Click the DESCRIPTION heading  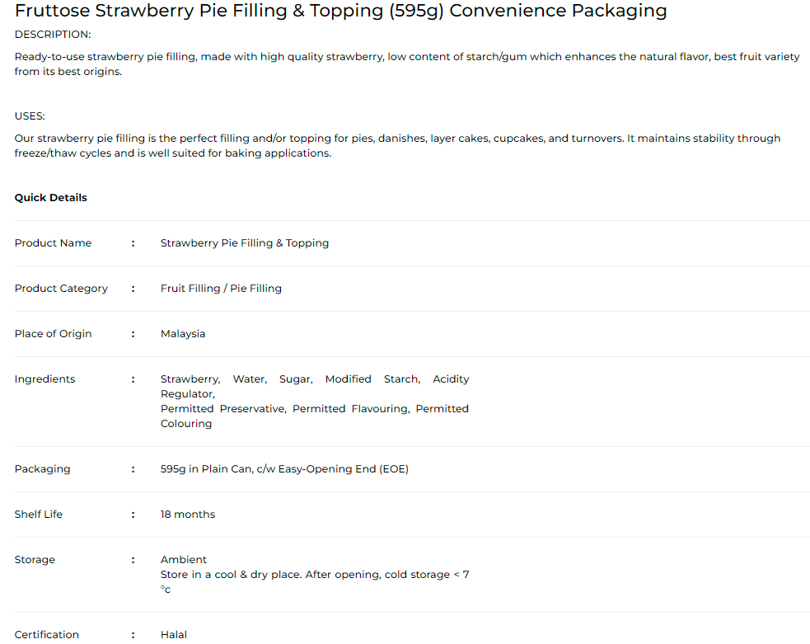pyautogui.click(x=53, y=35)
